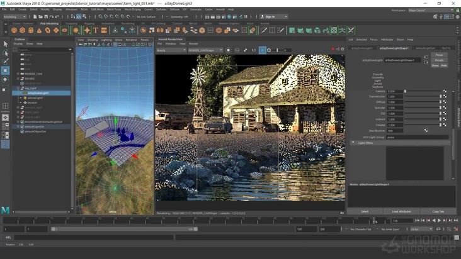Image resolution: width=461 pixels, height=259 pixels.
Task: Click the UV editor shelf icon
Action: pyautogui.click(x=334, y=30)
